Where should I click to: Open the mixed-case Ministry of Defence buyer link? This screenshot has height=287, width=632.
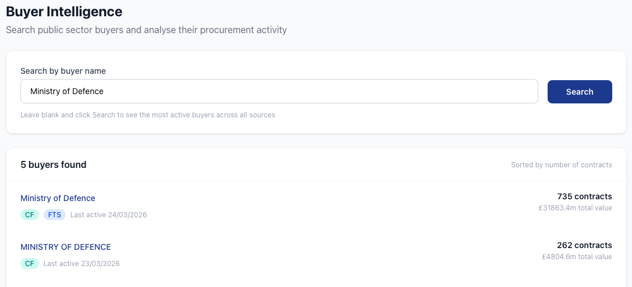click(58, 198)
